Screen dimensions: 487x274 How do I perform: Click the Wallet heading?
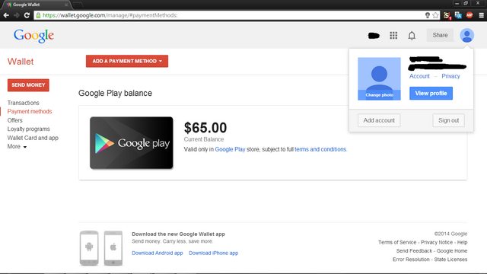pyautogui.click(x=21, y=62)
